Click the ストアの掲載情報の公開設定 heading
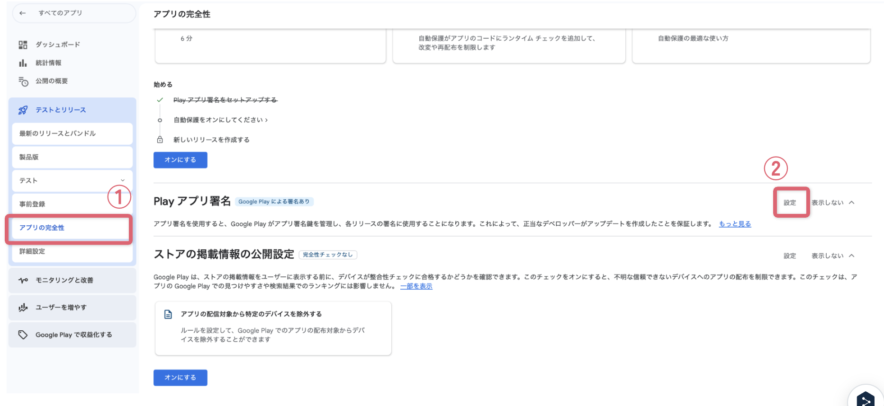The width and height of the screenshot is (884, 406). pyautogui.click(x=224, y=254)
